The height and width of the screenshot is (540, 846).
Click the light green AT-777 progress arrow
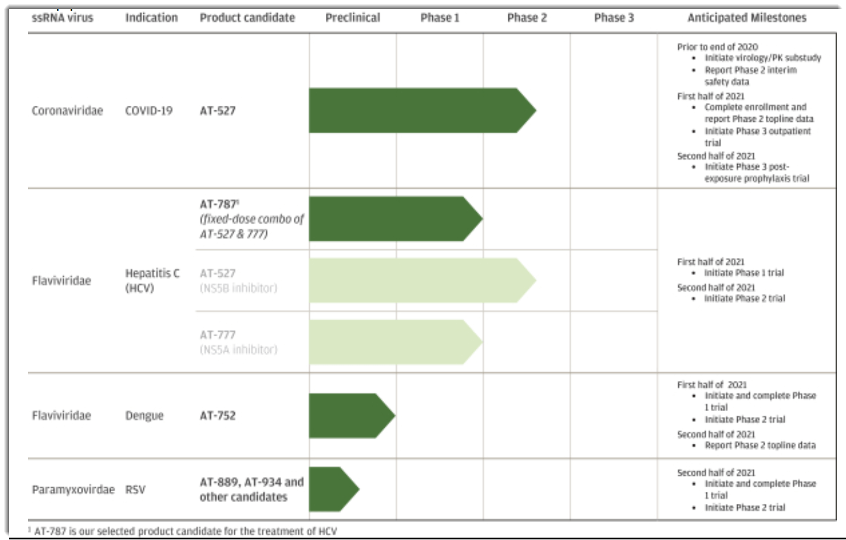click(389, 342)
